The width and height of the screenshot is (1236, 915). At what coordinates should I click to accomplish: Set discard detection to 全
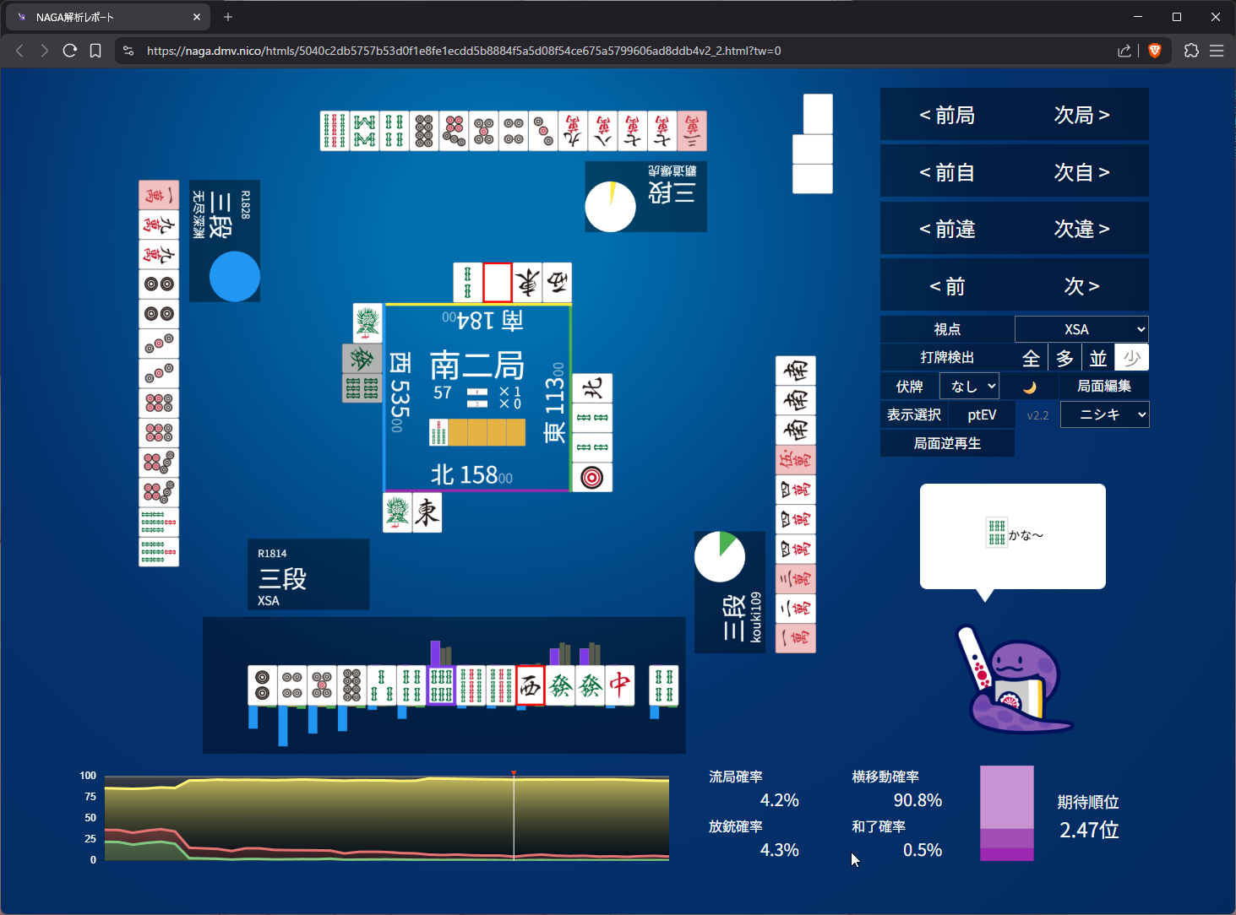click(x=1031, y=358)
